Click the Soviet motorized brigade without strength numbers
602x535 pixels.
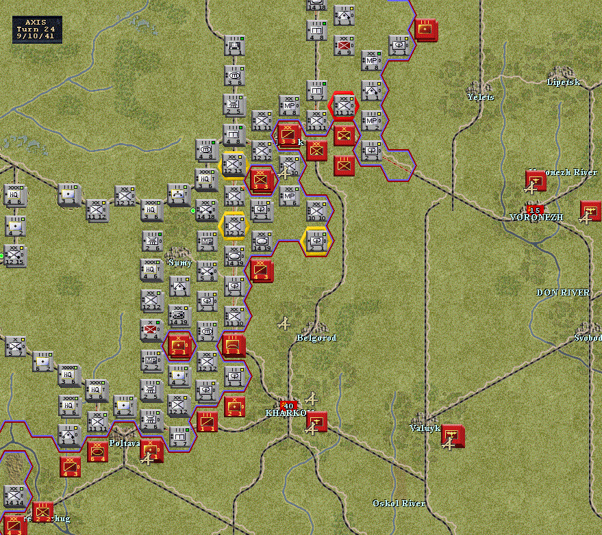344,135
